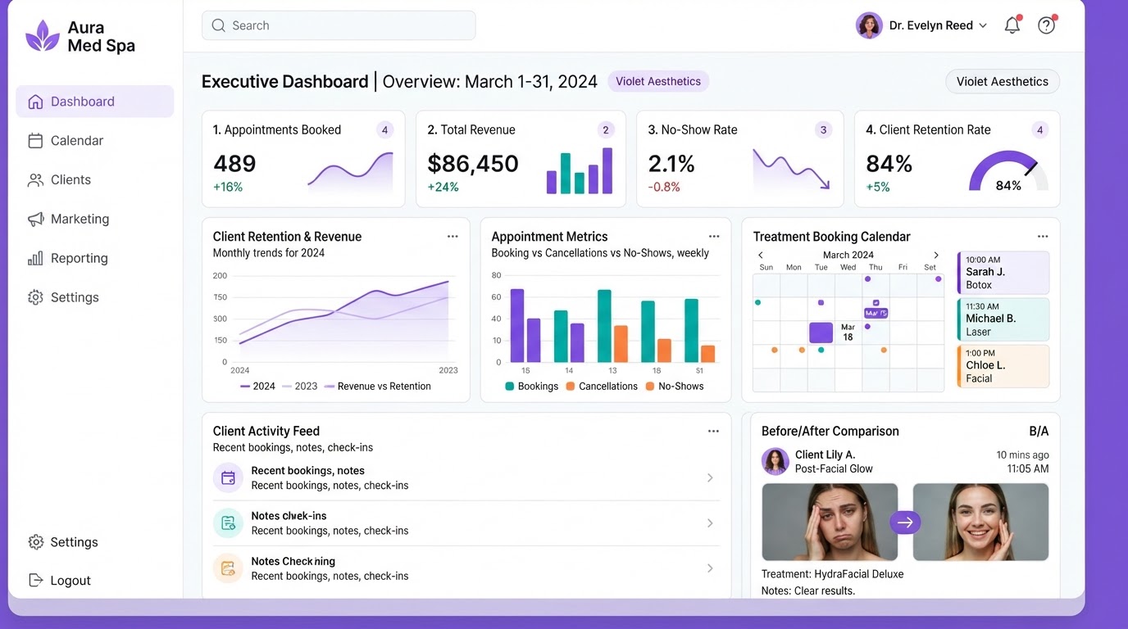Click the Calendar icon in sidebar

[35, 141]
